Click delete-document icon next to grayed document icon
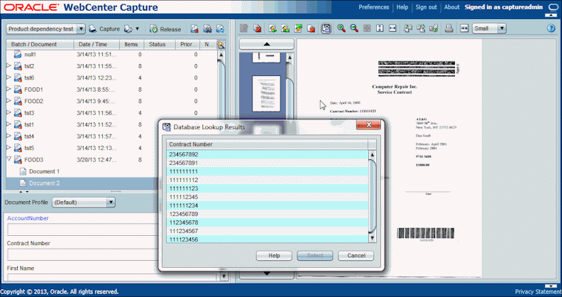 (x=257, y=28)
